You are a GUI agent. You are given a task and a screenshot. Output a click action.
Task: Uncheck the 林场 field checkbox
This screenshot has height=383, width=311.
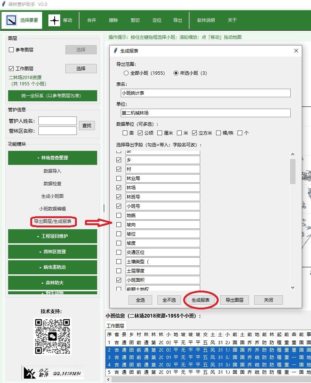tap(119, 187)
